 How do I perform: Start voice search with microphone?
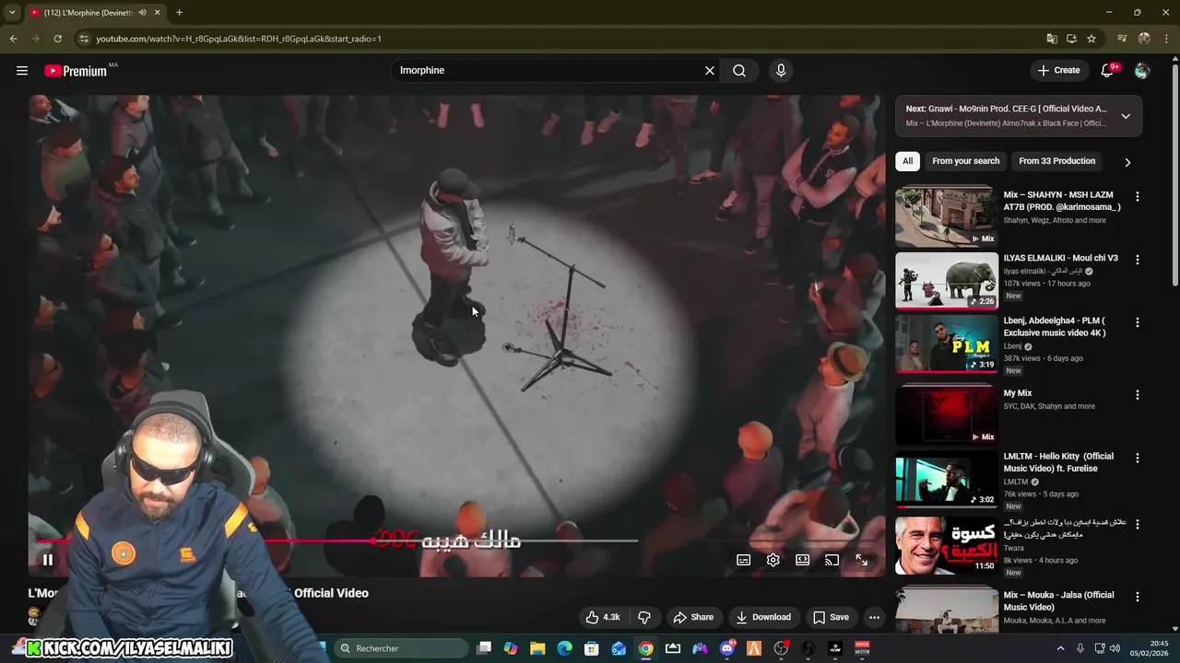tap(781, 70)
